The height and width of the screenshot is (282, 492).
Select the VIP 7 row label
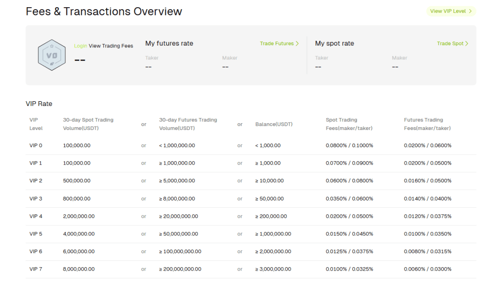pyautogui.click(x=36, y=269)
